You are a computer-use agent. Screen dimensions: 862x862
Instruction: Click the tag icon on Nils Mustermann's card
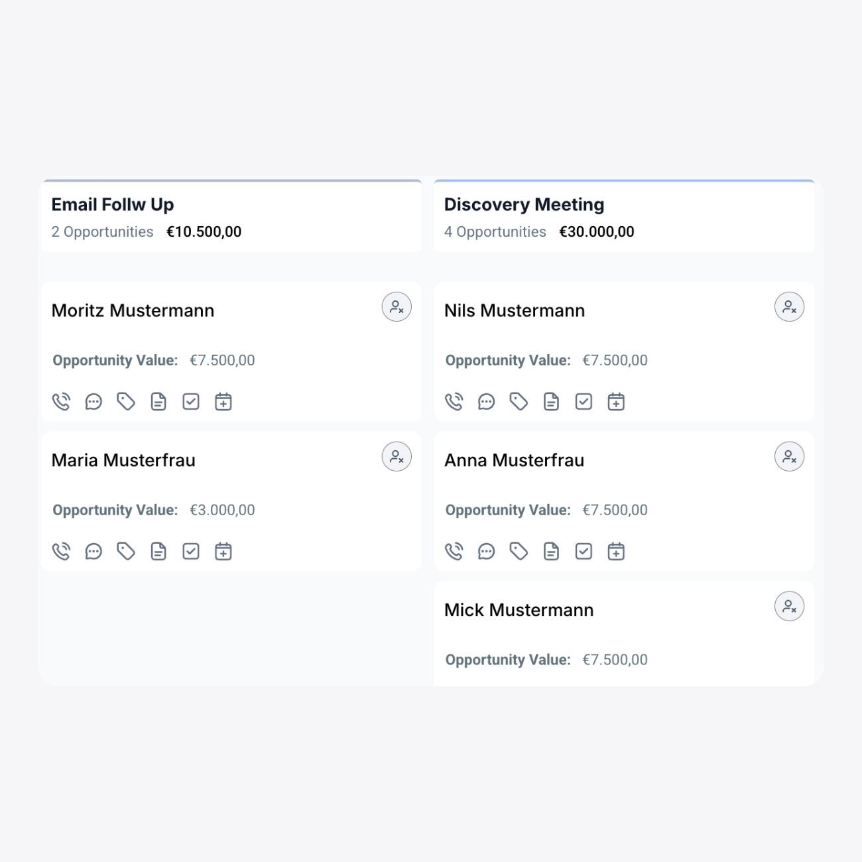519,401
